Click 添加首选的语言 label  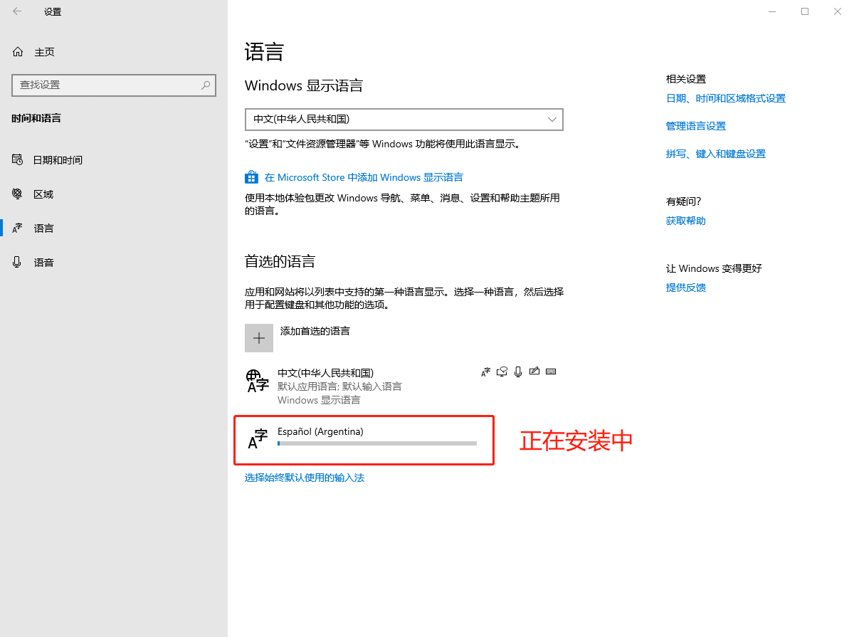[x=315, y=331]
